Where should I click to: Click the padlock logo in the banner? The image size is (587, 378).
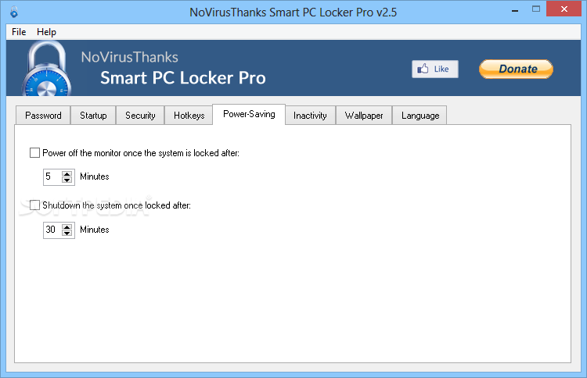click(46, 69)
